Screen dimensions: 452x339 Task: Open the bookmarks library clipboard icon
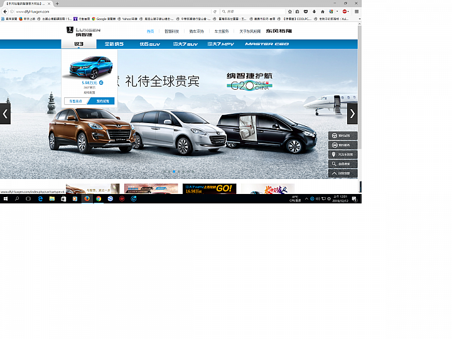(x=298, y=11)
